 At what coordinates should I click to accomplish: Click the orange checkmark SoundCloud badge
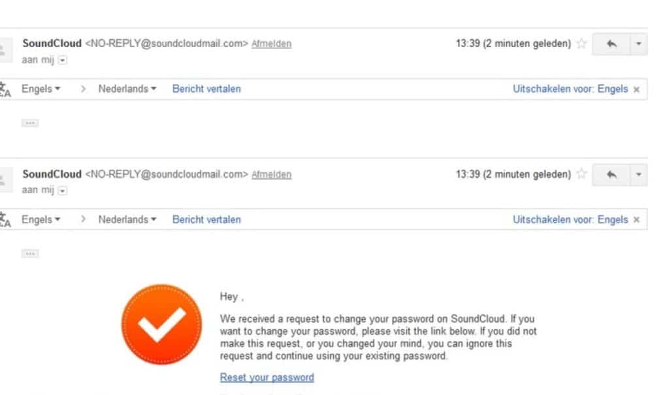[162, 324]
